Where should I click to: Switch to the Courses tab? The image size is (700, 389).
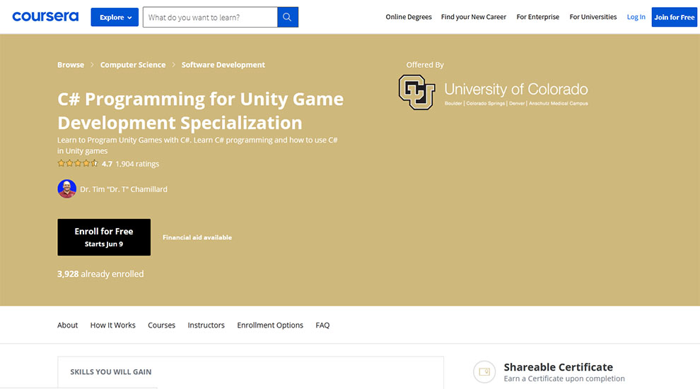[x=162, y=325]
